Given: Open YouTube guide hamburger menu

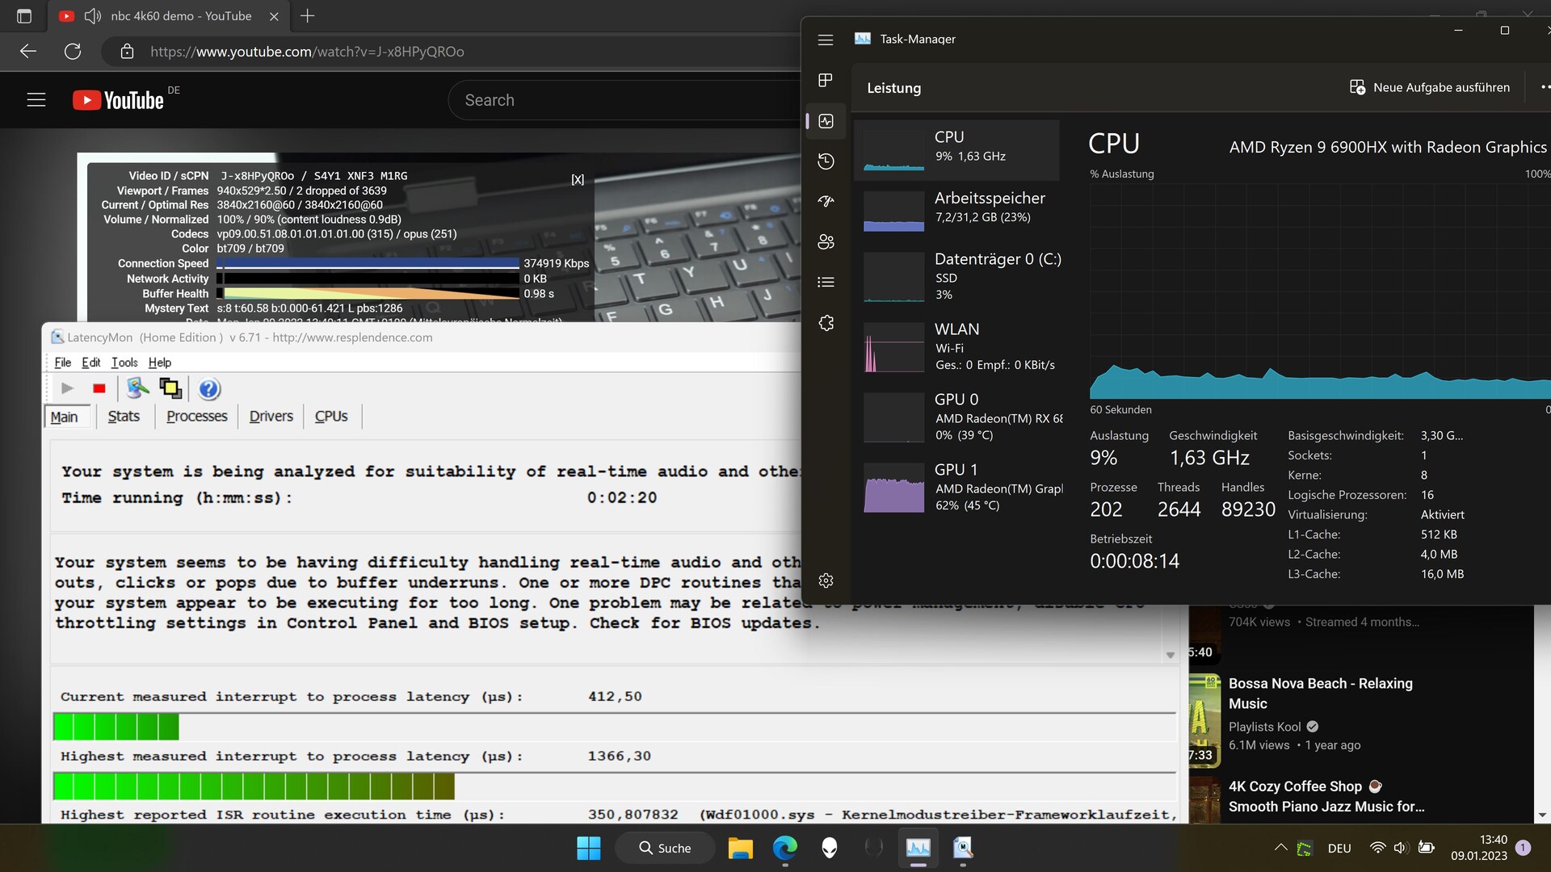Looking at the screenshot, I should (x=36, y=100).
